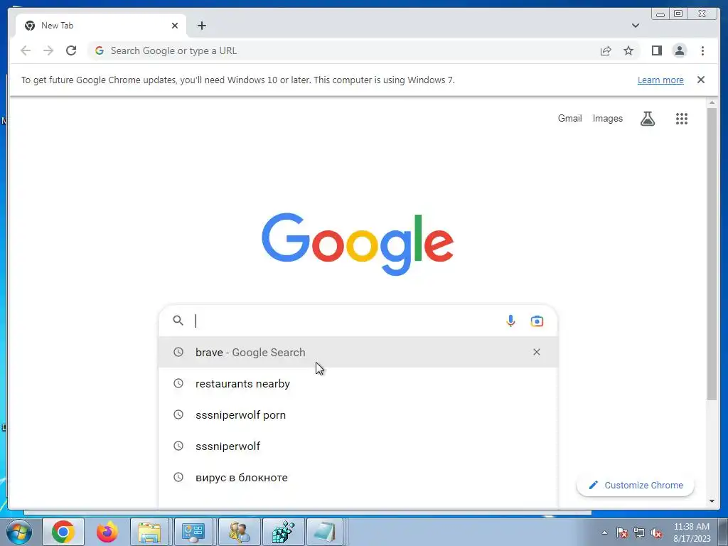Click the page vertical scrollbar thumb
Image resolution: width=728 pixels, height=546 pixels.
click(x=712, y=253)
